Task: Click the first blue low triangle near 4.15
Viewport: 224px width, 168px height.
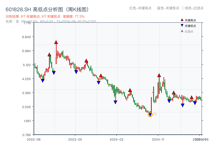Action: (x=43, y=81)
